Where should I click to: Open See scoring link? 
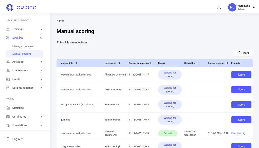238,133
